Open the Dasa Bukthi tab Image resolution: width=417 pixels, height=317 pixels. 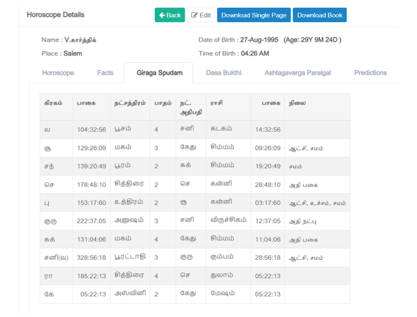(x=224, y=72)
